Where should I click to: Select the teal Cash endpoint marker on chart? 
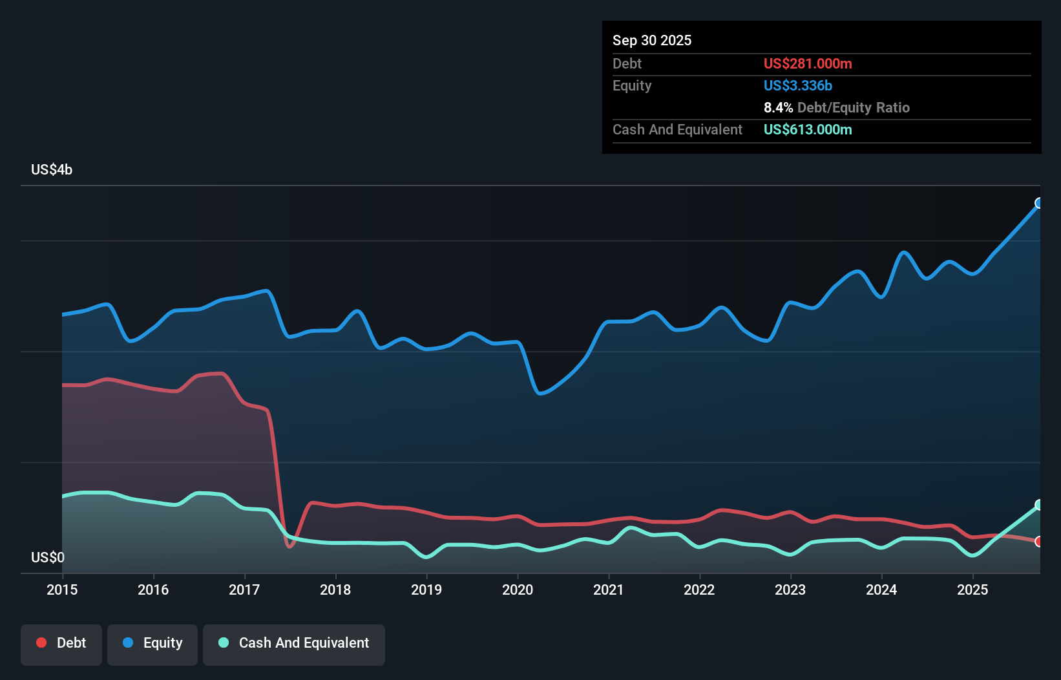pyautogui.click(x=1039, y=504)
